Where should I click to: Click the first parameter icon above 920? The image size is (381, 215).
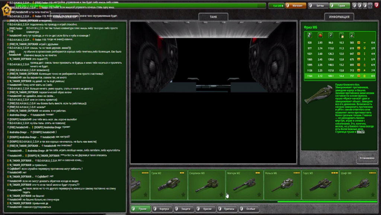[310, 35]
